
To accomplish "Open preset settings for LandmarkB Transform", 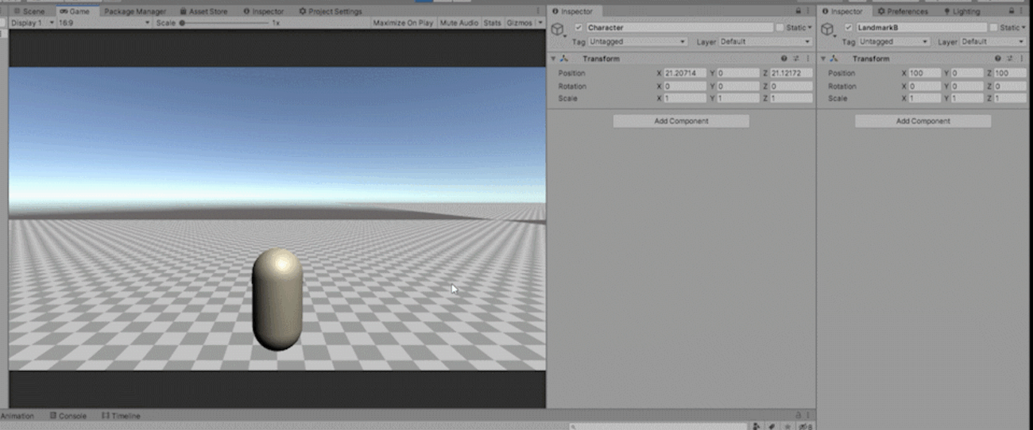I will tap(1010, 59).
